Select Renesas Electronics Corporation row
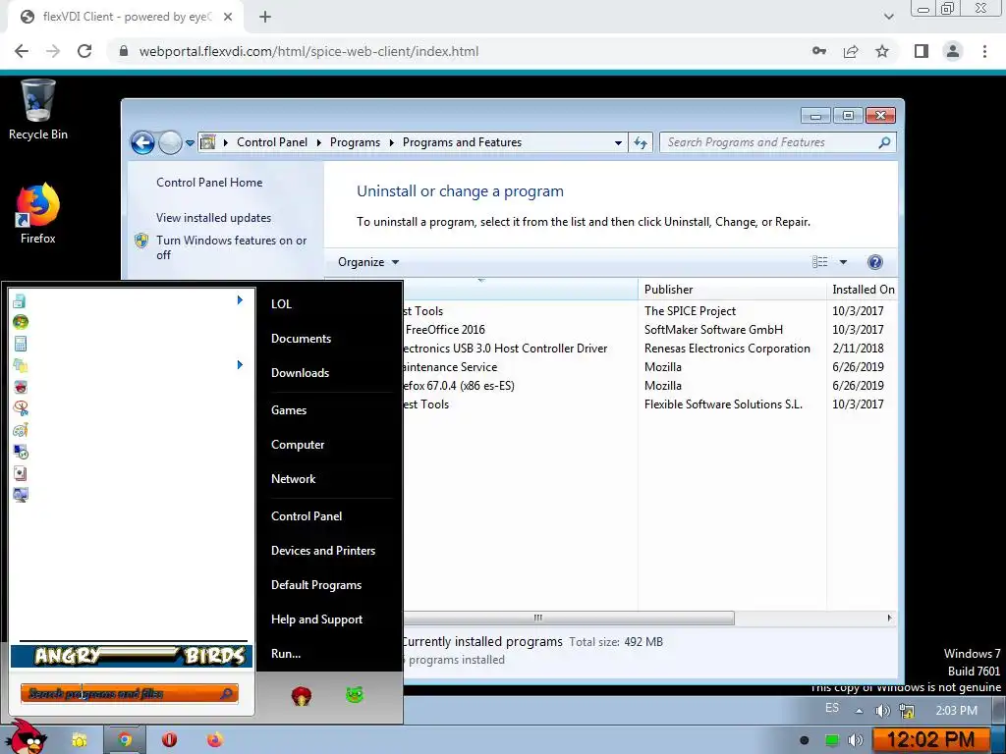1006x754 pixels. point(648,349)
